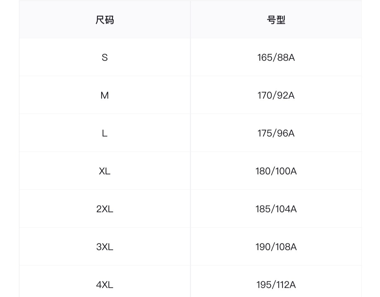Click the column divider between 尺码 and 号型 headers
Screen dimensions: 380x297
(x=190, y=20)
